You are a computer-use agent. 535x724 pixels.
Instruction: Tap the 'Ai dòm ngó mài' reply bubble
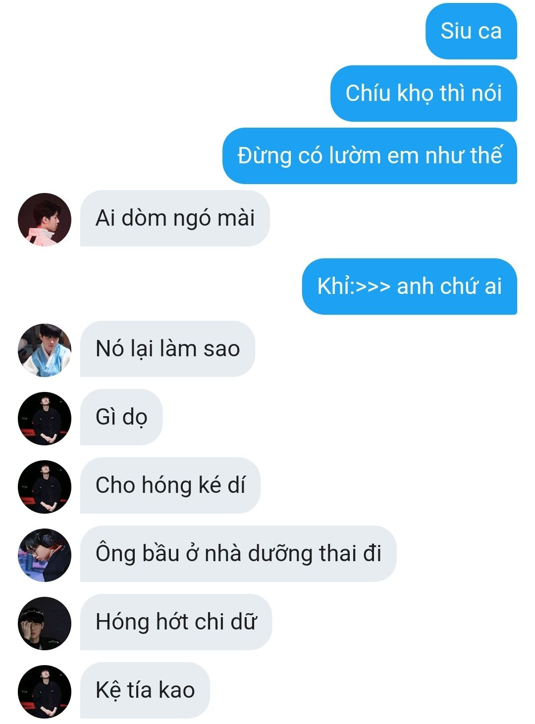[175, 218]
